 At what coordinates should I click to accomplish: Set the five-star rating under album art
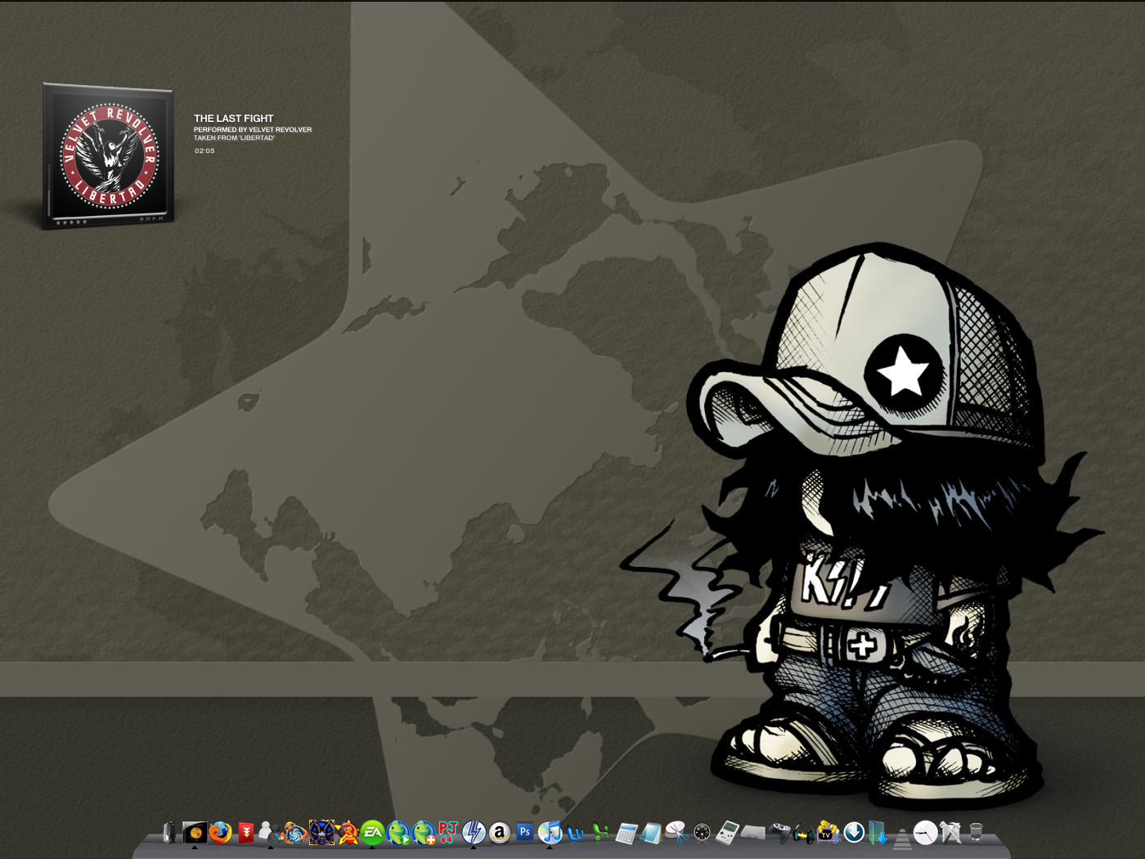[x=70, y=222]
